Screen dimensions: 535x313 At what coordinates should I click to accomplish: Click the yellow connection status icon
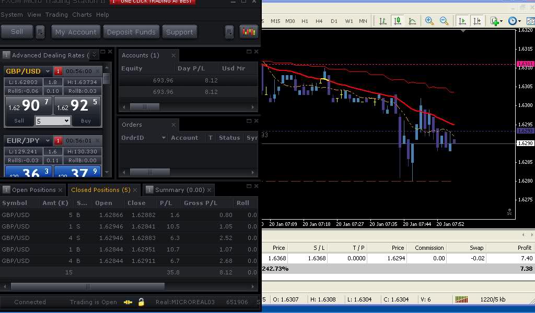[128, 302]
